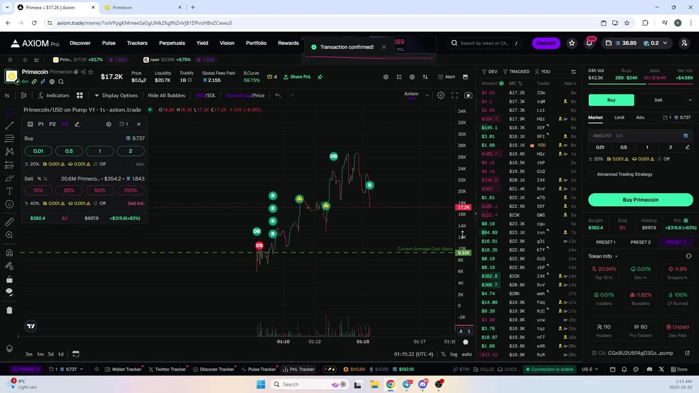Expand the Display Options dropdown

[x=116, y=96]
